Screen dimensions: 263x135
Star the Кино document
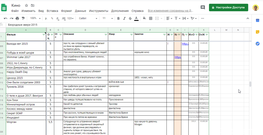pyautogui.click(x=26, y=6)
